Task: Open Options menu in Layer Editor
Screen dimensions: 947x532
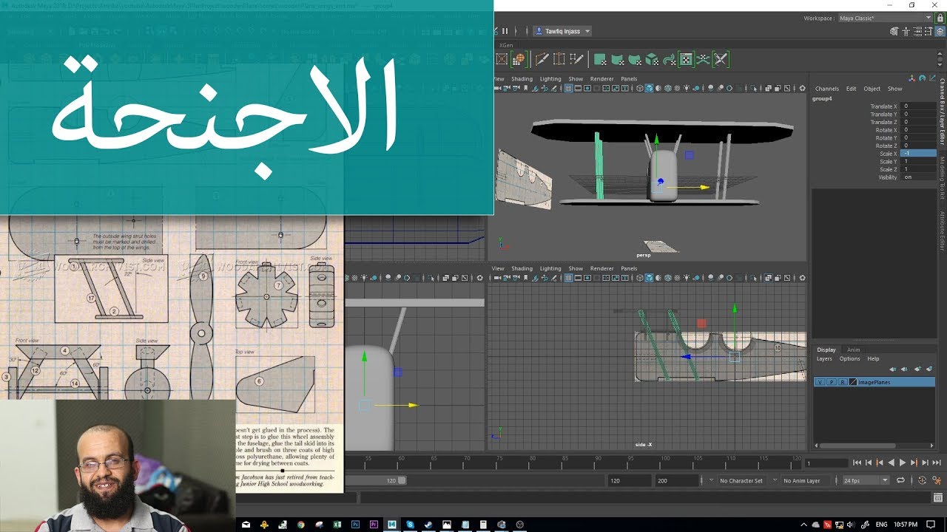Action: (x=849, y=359)
